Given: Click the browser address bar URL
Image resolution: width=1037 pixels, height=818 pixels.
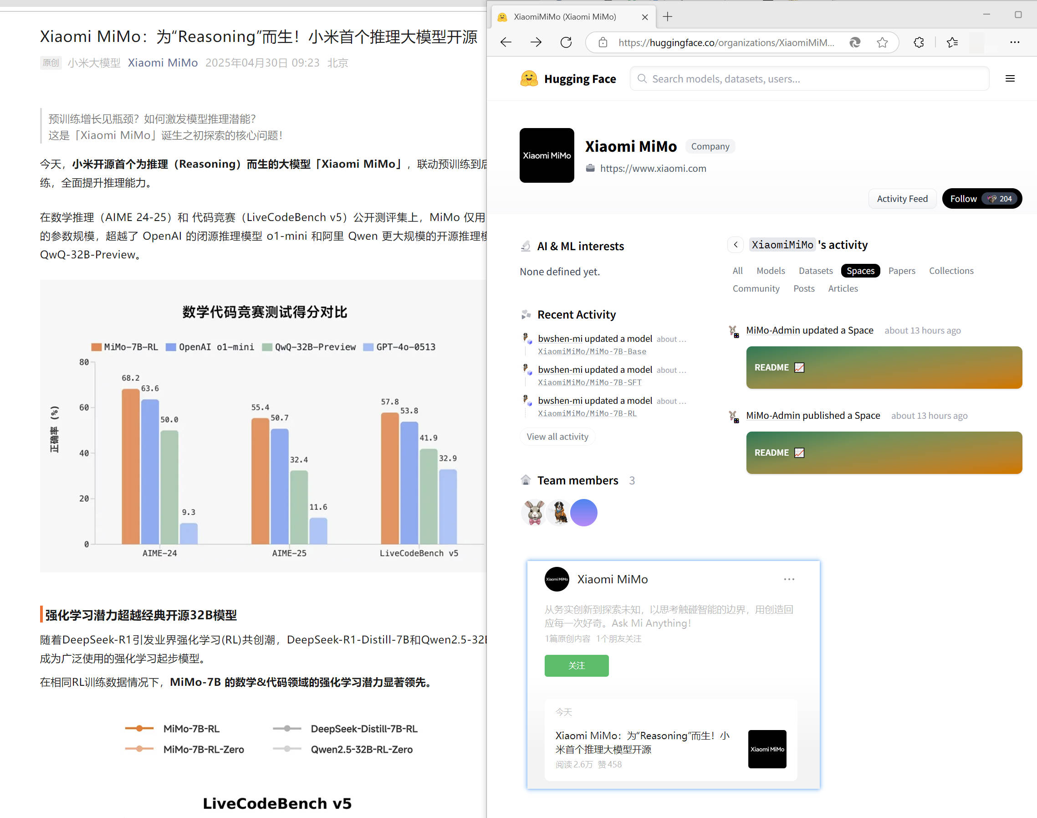Looking at the screenshot, I should (x=726, y=43).
